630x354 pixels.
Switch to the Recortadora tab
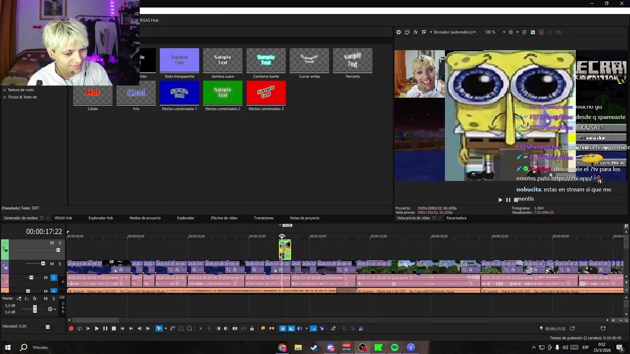coord(456,218)
